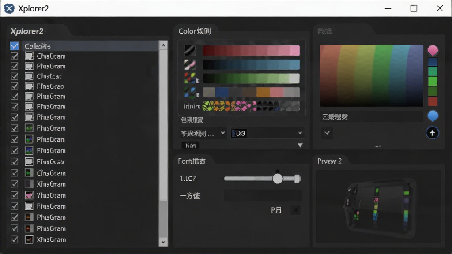Click the scroll-up arrow of the file list
452x254 pixels.
click(x=163, y=45)
